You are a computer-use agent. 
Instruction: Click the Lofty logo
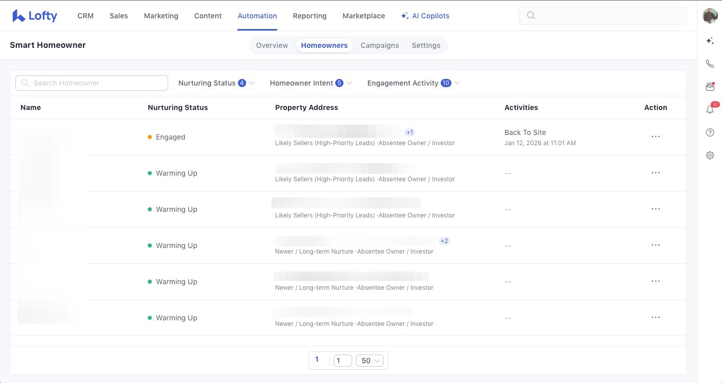tap(35, 16)
